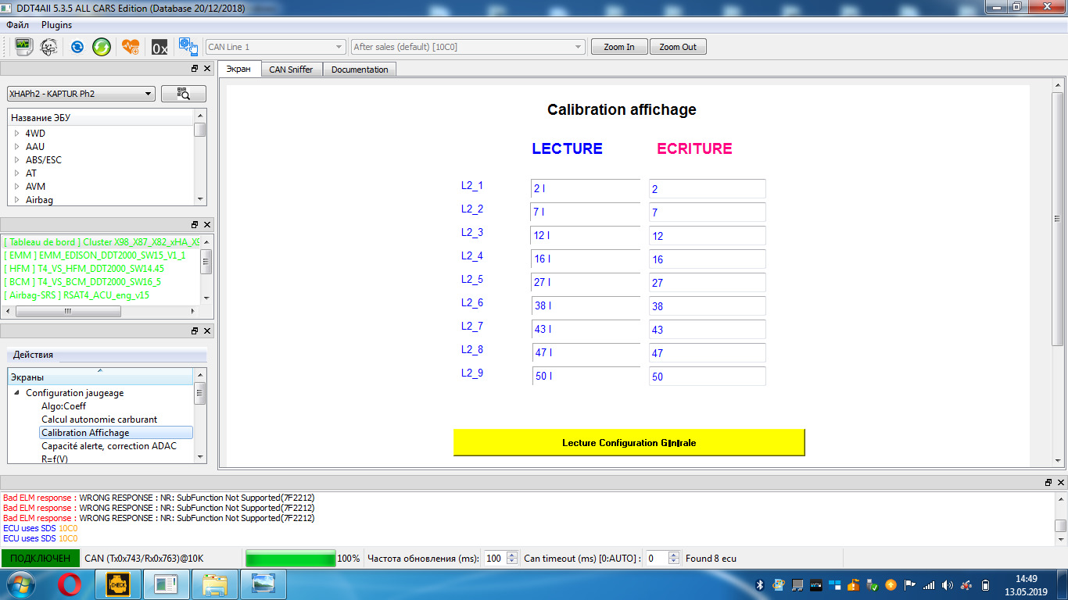Open the Windows Start menu

[20, 584]
